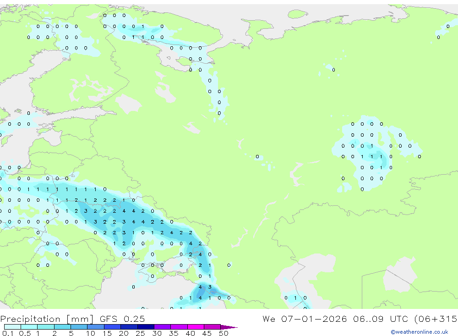
Task: Click the 30–35 mm purple legend box
Action: click(x=163, y=327)
